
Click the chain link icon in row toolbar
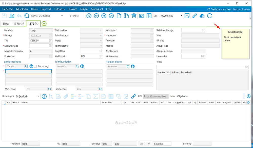click(133, 97)
